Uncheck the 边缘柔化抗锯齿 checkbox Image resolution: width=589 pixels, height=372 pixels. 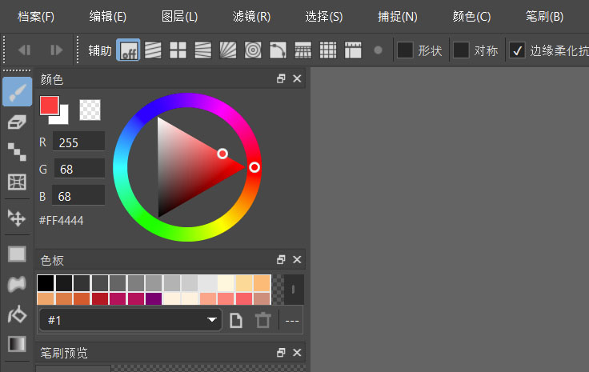tap(517, 50)
